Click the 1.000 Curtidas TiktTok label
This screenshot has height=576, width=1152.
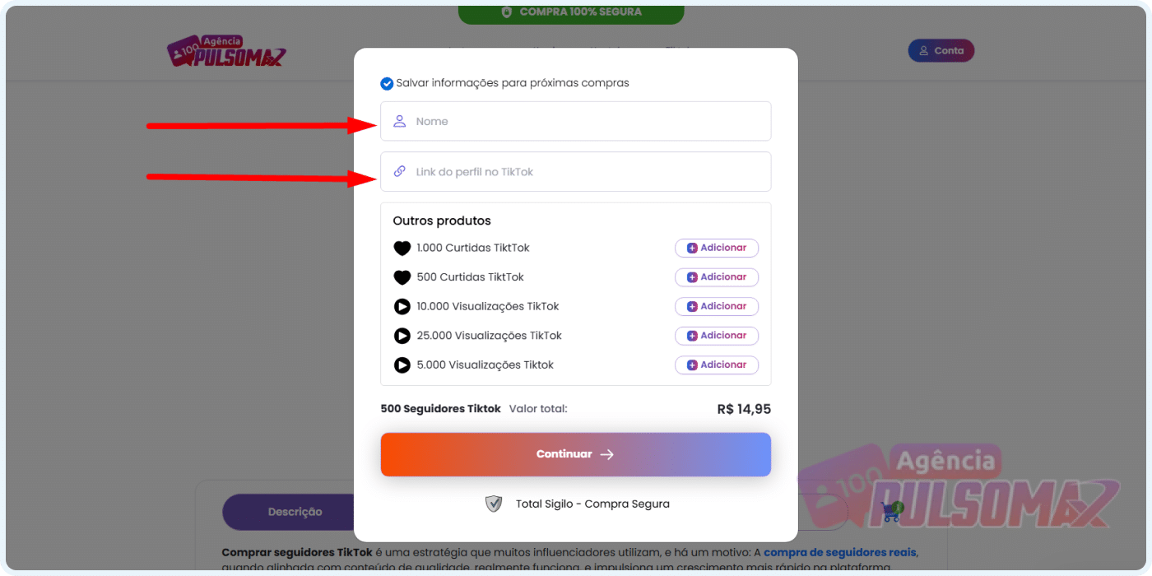tap(473, 248)
